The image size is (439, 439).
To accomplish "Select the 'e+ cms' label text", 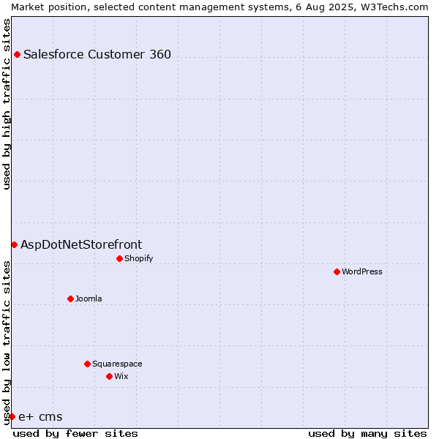I will click(40, 417).
